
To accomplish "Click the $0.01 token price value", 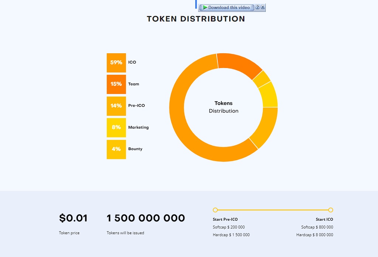I will tap(73, 218).
